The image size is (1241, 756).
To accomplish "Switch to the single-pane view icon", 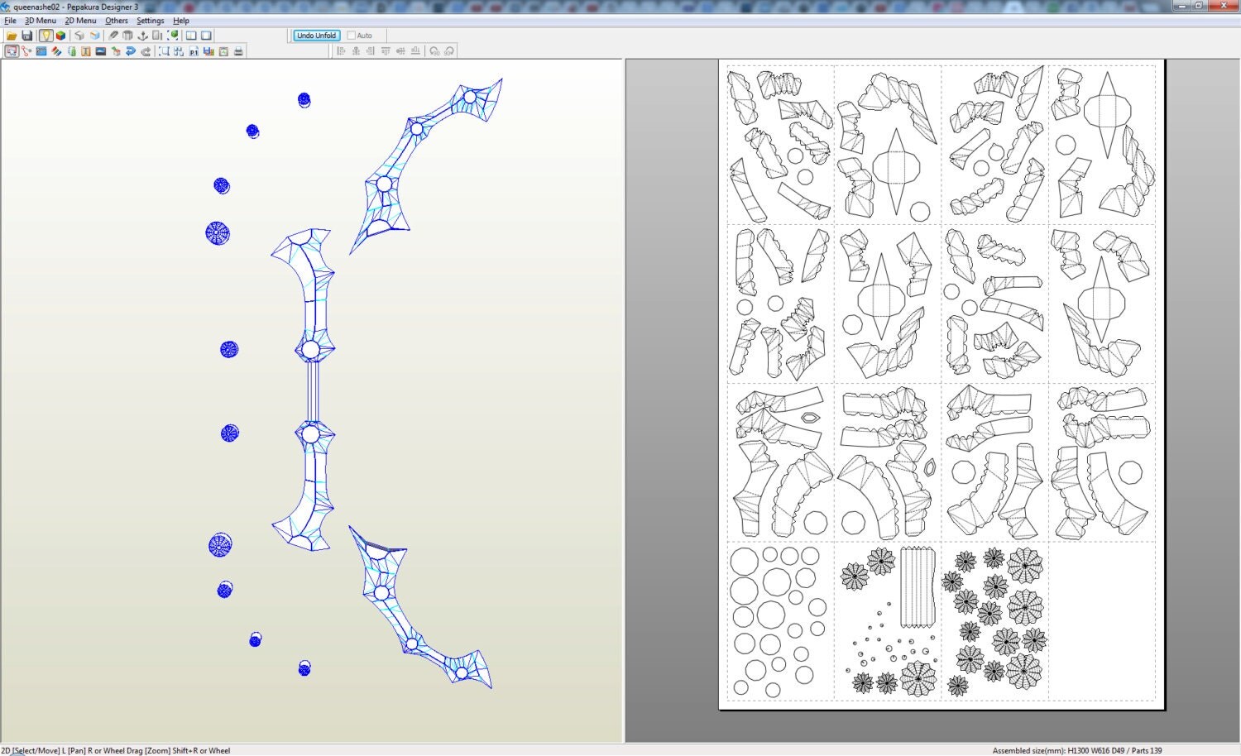I will click(206, 36).
